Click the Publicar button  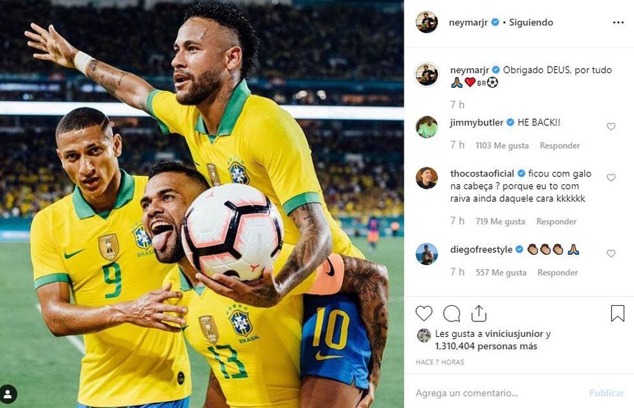[607, 392]
